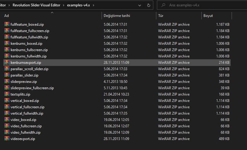The image size is (247, 150).
Task: Select parallax_scroll_slider.zip file name
Action: coord(29,69)
